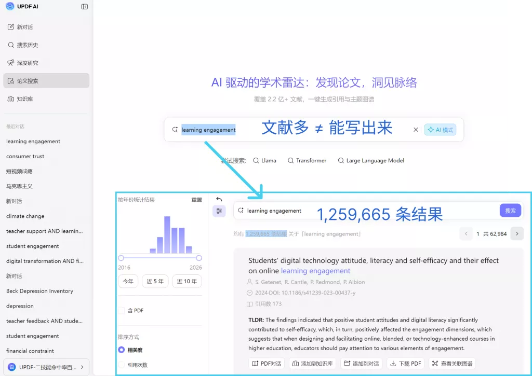Collapse the sidebar using the panel icon
The height and width of the screenshot is (376, 532).
coord(85,7)
